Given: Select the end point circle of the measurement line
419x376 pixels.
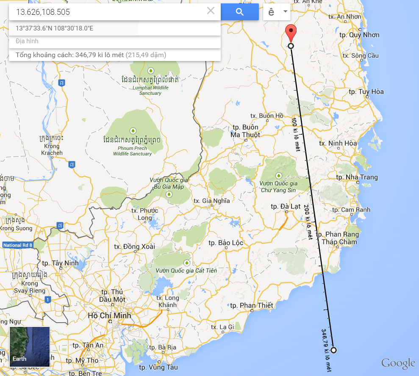Looking at the screenshot, I should 333,350.
